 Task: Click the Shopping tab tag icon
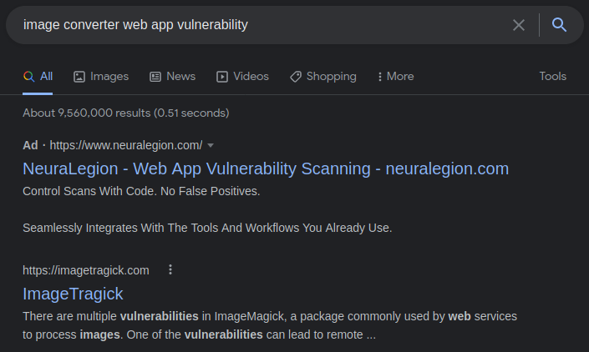(x=296, y=77)
